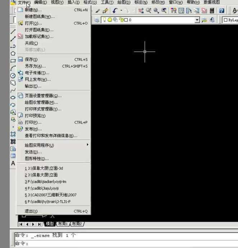This screenshot has height=248, width=238.
Task: Choose 输出(E)... menu entry
Action: tap(54, 86)
